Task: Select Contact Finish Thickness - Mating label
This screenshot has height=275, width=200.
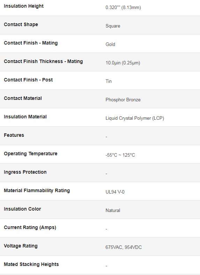Action: click(x=43, y=61)
